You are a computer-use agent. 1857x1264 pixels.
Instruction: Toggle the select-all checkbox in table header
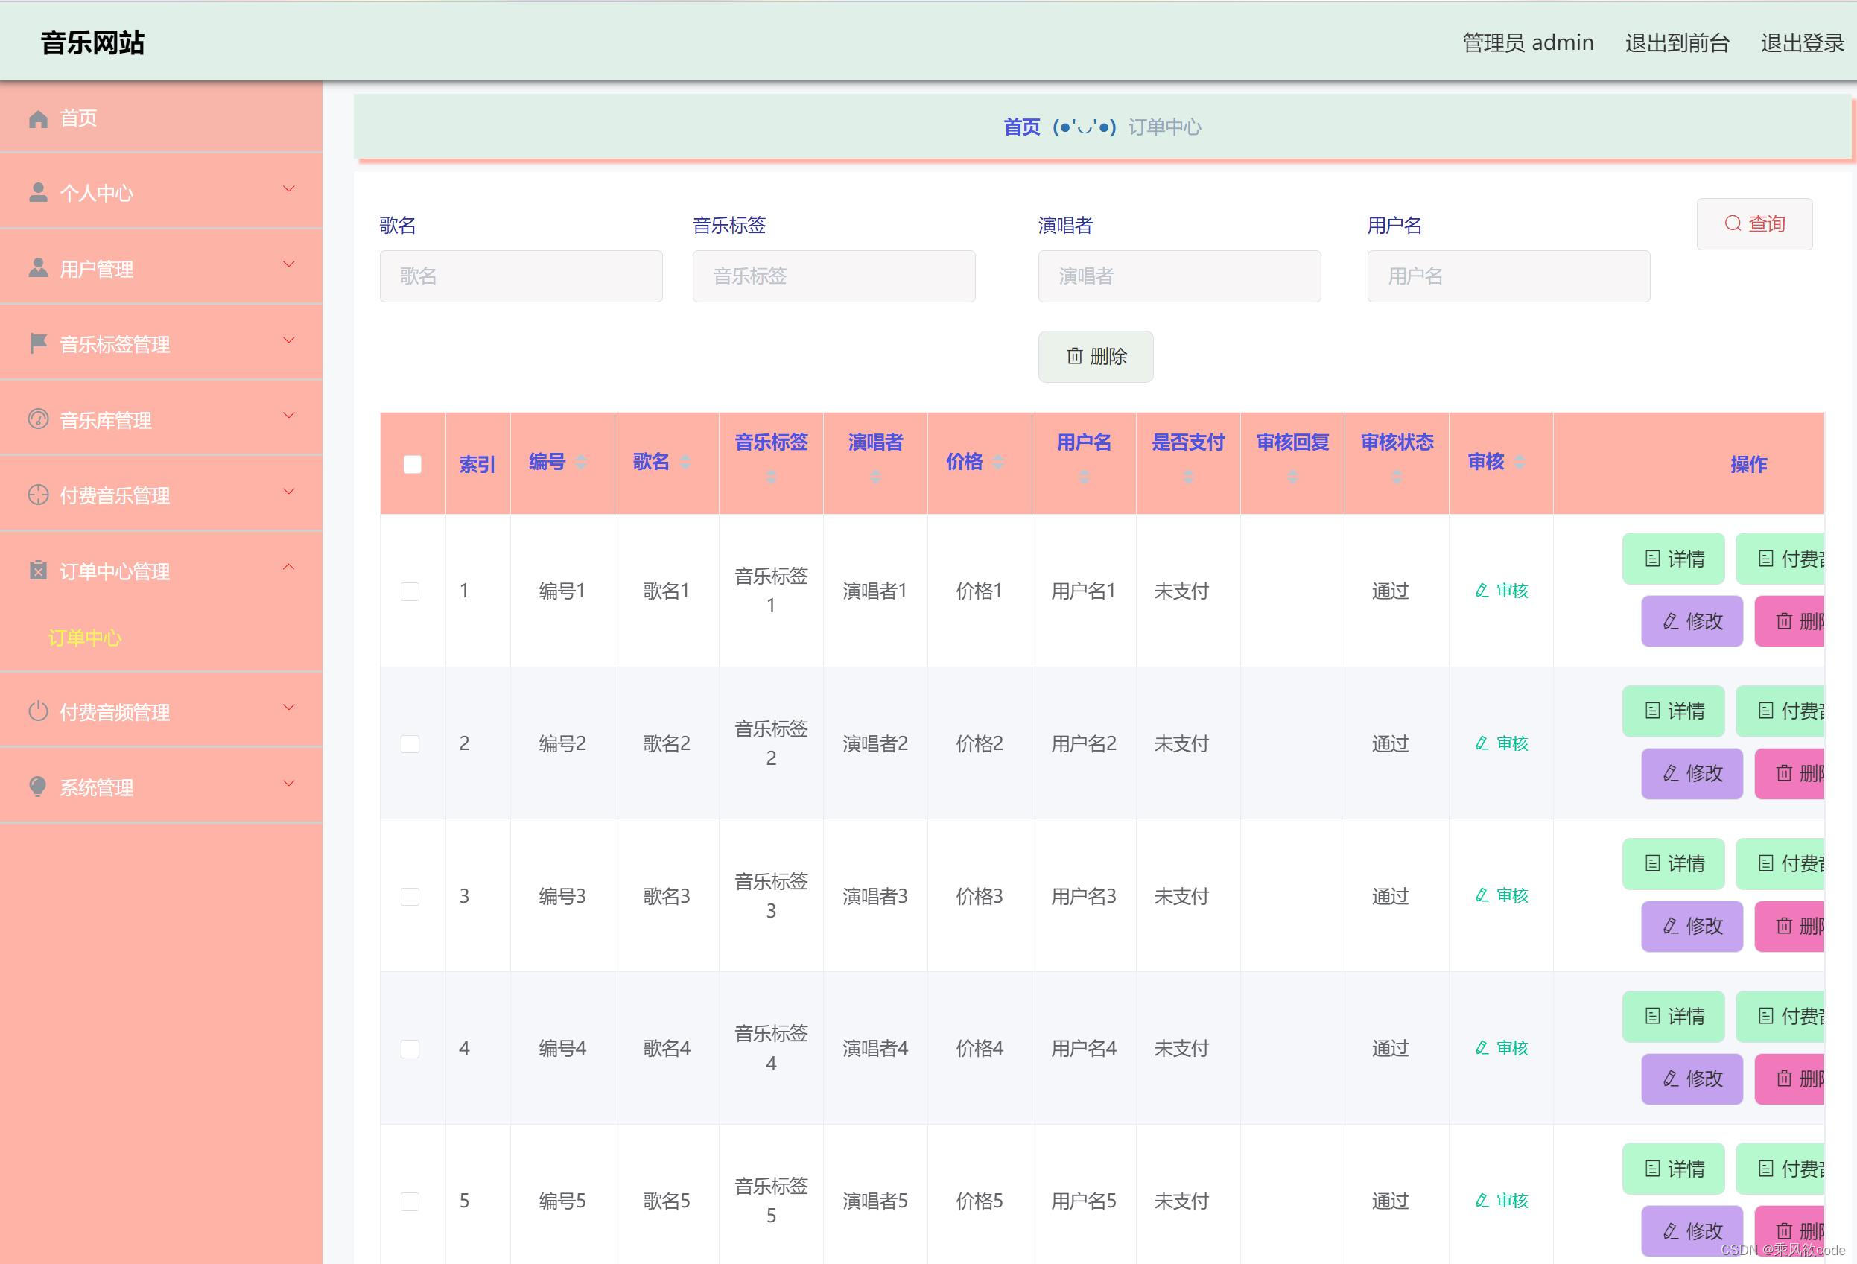[x=413, y=464]
